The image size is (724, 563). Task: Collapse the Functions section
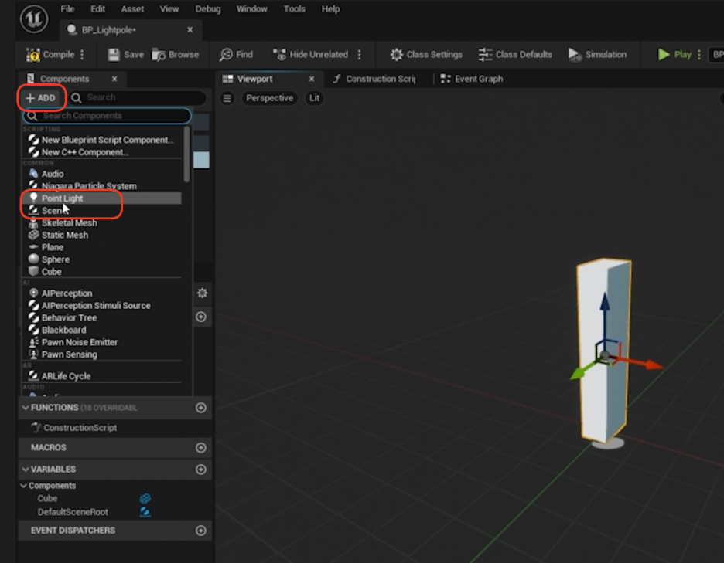click(26, 408)
